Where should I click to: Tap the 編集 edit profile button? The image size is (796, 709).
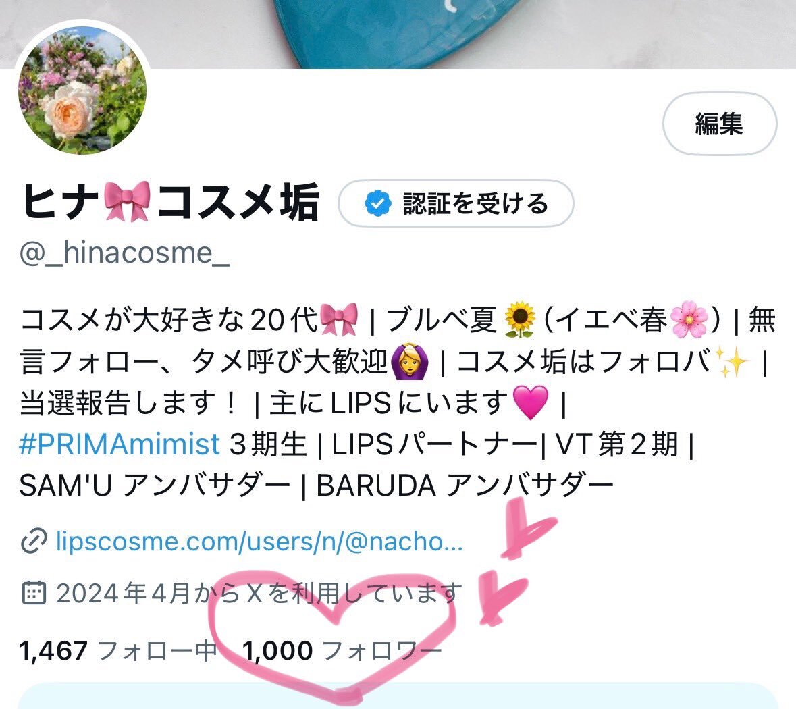point(719,124)
